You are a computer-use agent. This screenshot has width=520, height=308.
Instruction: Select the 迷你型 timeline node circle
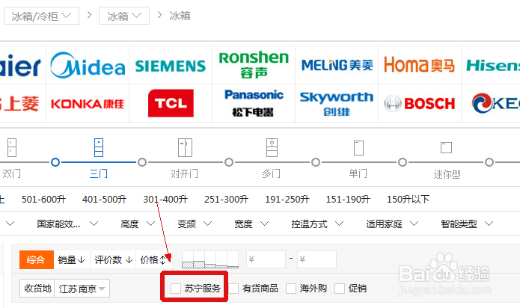(x=403, y=162)
